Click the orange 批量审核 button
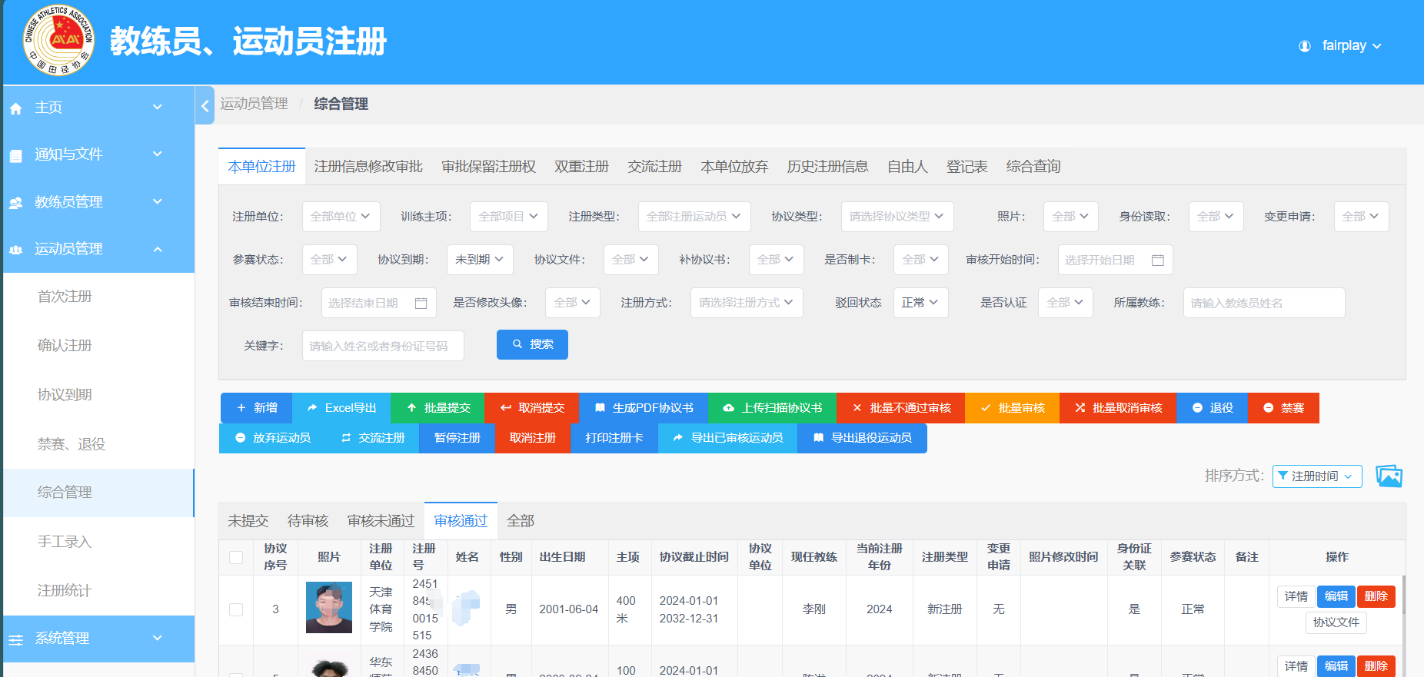The image size is (1424, 677). click(1012, 408)
